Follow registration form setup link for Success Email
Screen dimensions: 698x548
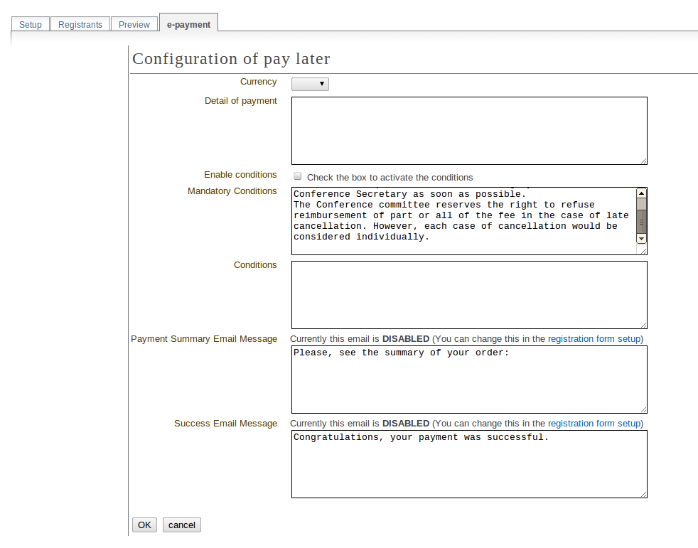(594, 424)
